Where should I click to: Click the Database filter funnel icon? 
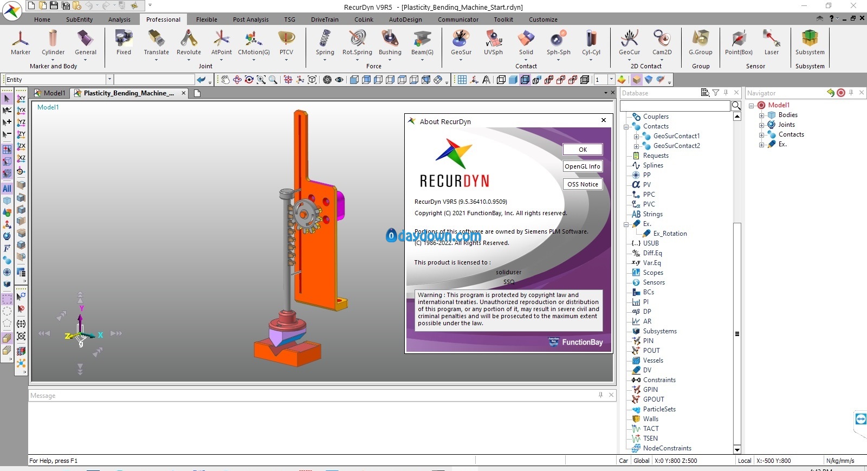click(x=715, y=93)
